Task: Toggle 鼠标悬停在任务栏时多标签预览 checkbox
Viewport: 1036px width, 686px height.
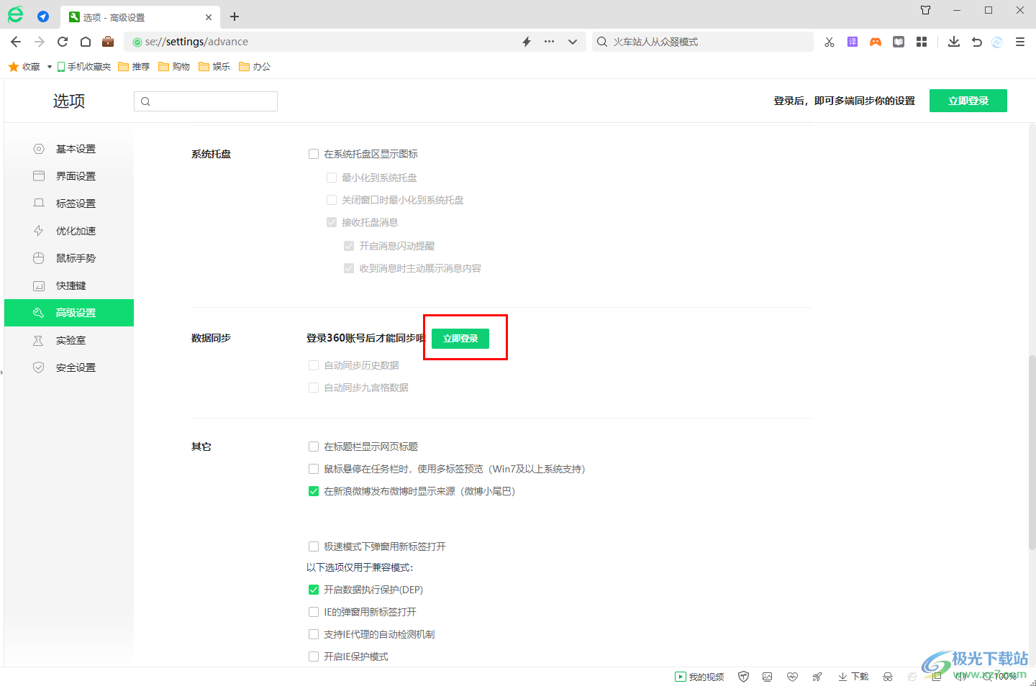Action: pos(314,469)
